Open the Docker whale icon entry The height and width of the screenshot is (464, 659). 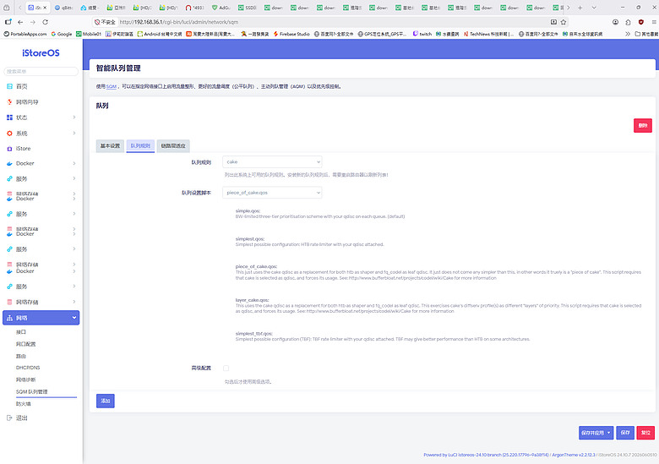point(9,163)
